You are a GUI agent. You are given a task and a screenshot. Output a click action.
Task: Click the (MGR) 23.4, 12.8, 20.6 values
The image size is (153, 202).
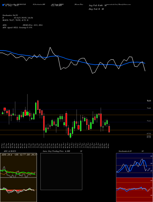(32, 25)
